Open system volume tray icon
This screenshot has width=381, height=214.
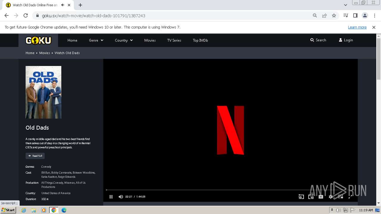pos(338,210)
